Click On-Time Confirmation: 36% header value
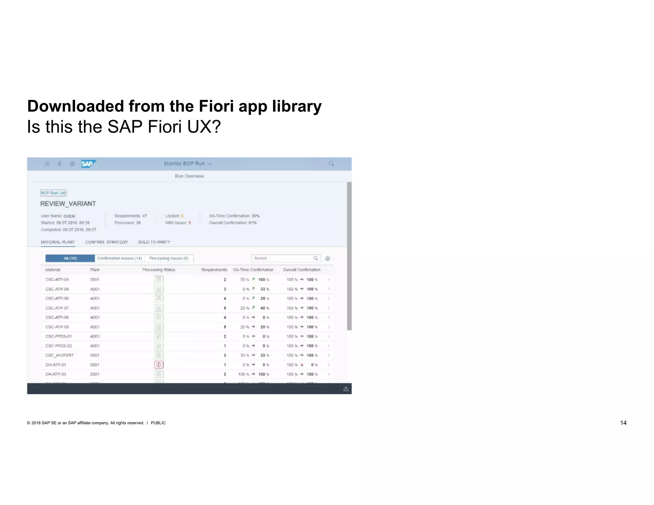Viewport: 654px width, 505px height. [234, 216]
